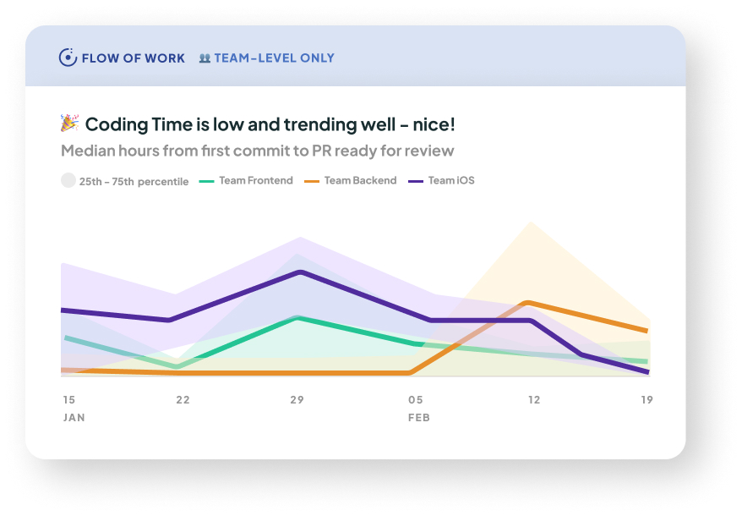Click the Coding Time headline text
The height and width of the screenshot is (516, 742).
click(270, 124)
